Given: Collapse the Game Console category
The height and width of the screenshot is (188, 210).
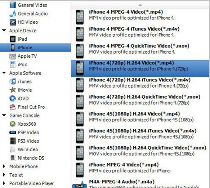Looking at the screenshot, I should coord(4,115).
